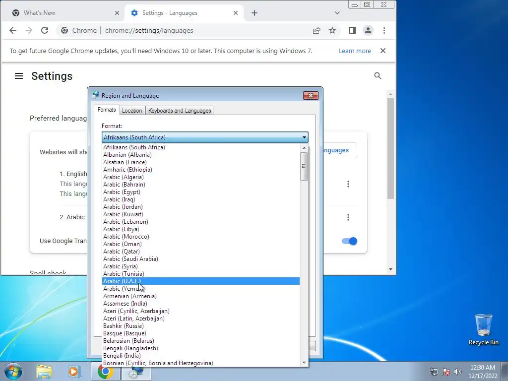Select Arabic (Iraq) format
Viewport: 508px width, 381px height.
(x=201, y=199)
